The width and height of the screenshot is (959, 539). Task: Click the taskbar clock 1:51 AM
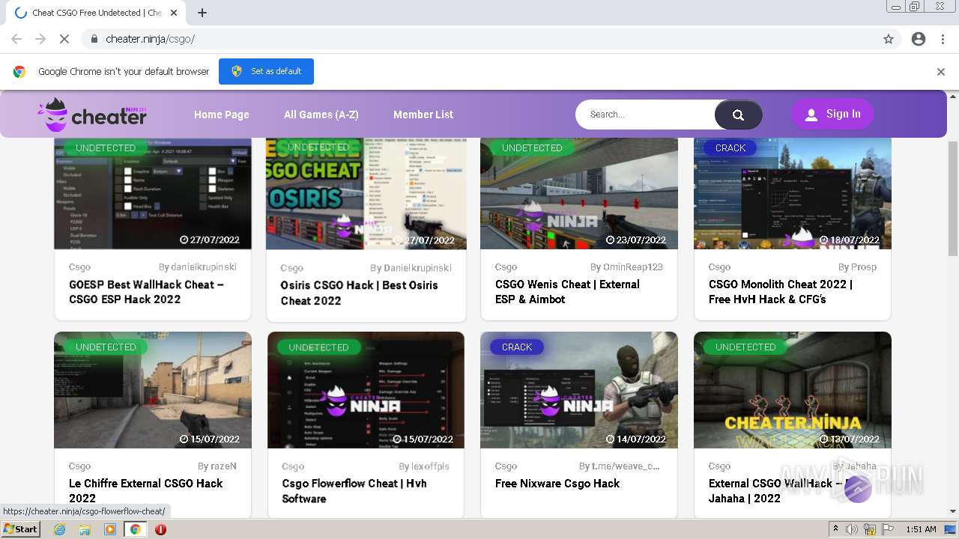point(921,529)
